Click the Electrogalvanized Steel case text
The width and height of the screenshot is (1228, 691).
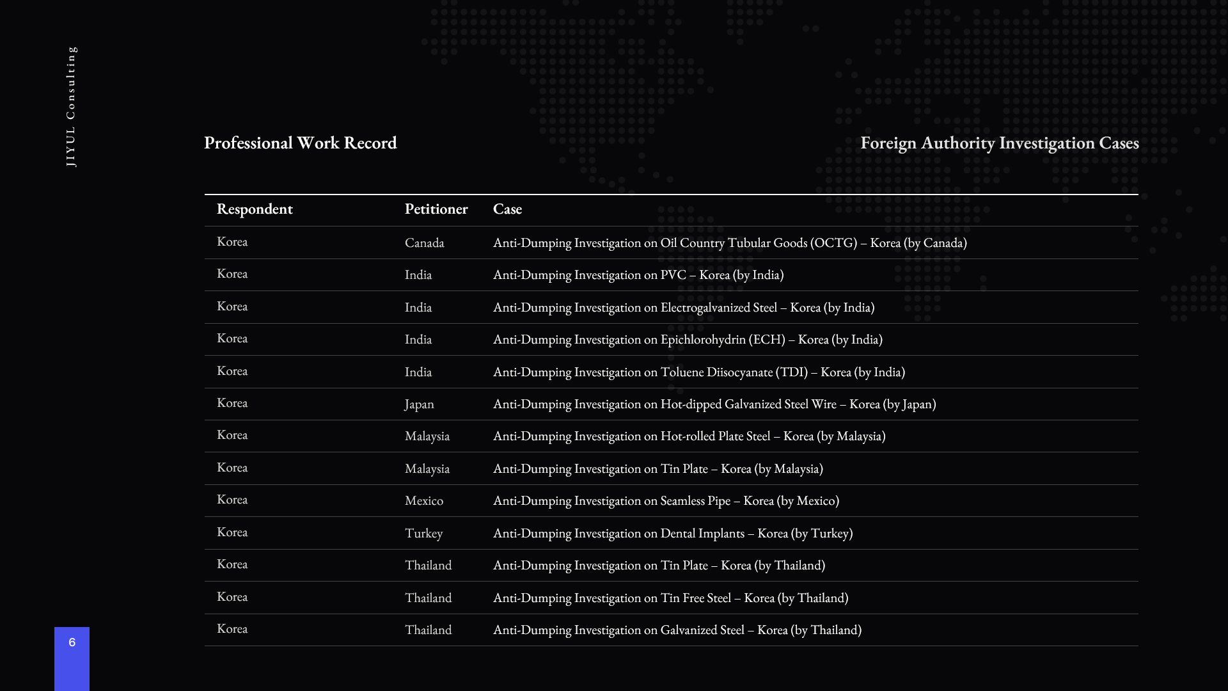[683, 308]
